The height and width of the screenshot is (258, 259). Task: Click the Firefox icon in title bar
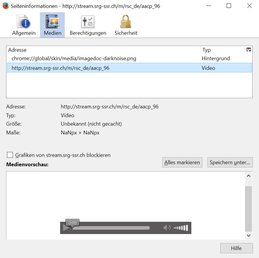pos(6,6)
